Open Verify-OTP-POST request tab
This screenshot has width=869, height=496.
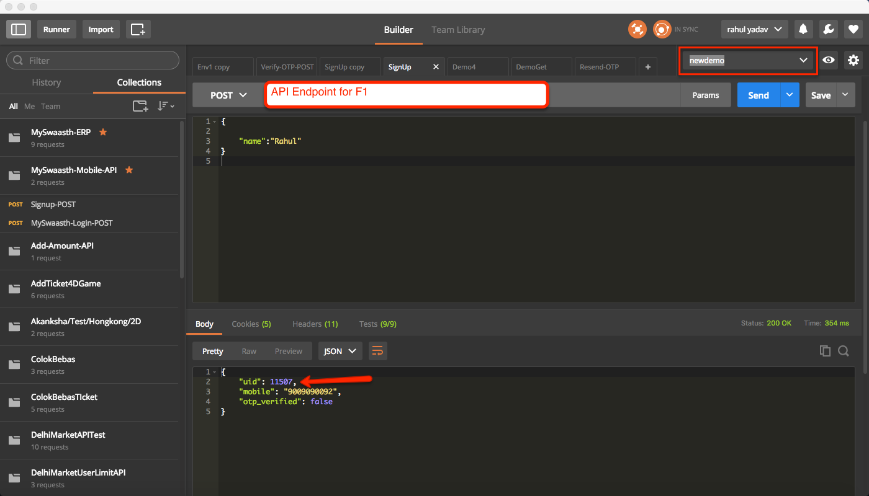287,66
